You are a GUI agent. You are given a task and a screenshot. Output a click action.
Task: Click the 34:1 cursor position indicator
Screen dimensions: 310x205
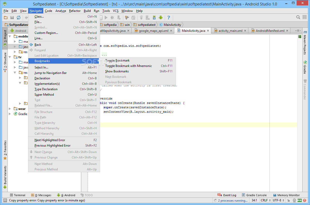[x=255, y=200]
